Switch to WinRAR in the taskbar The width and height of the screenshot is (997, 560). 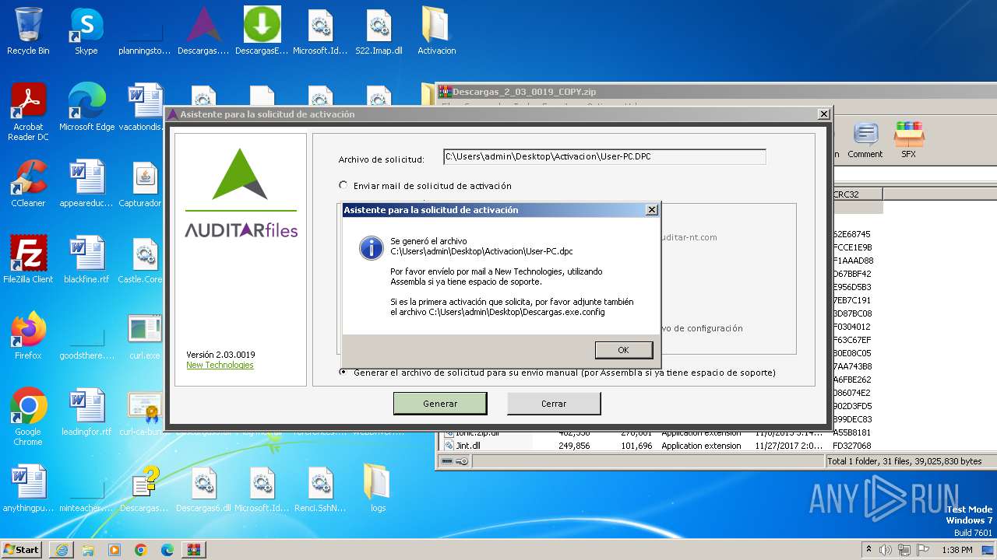[194, 550]
